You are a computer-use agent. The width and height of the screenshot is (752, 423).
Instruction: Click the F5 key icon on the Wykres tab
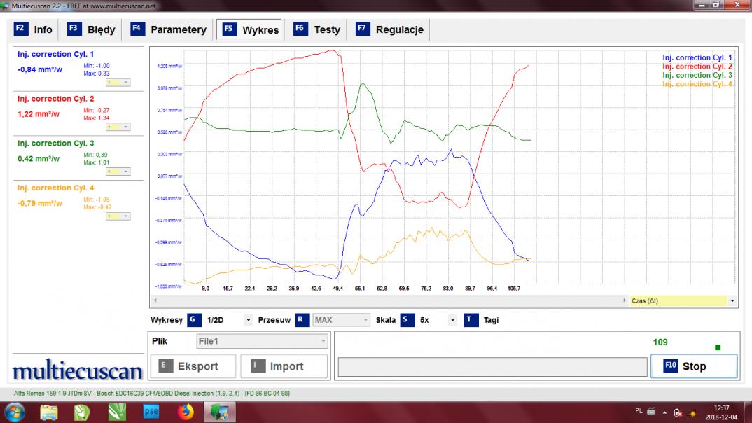pyautogui.click(x=229, y=29)
